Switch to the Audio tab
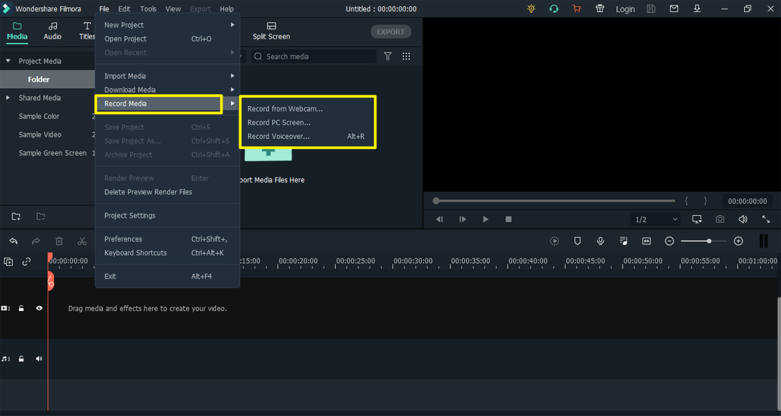 click(53, 31)
